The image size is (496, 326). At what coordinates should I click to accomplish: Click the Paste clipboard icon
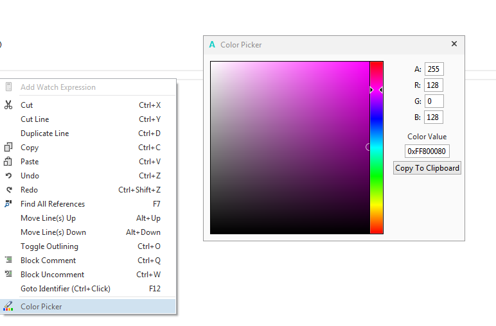pos(8,162)
